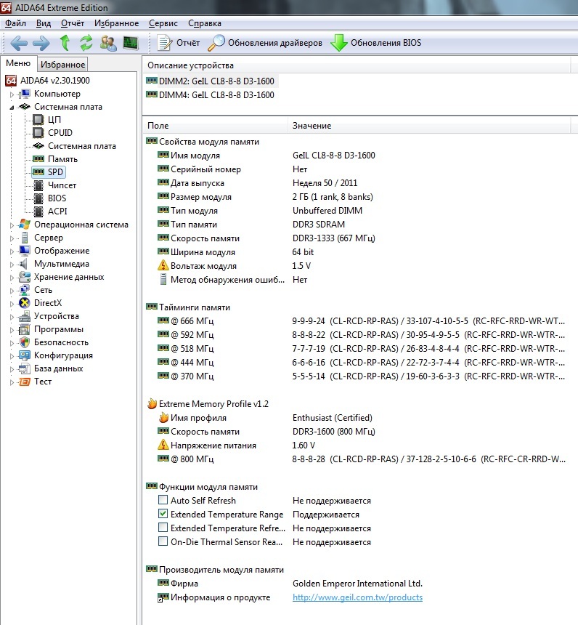Click Обновления BIOS download button
This screenshot has height=625, width=578.
click(x=375, y=43)
